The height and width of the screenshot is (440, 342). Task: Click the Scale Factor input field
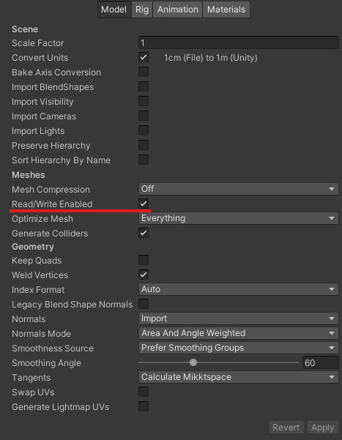(239, 42)
